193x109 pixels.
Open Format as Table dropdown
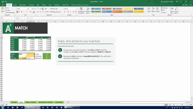tap(88, 10)
